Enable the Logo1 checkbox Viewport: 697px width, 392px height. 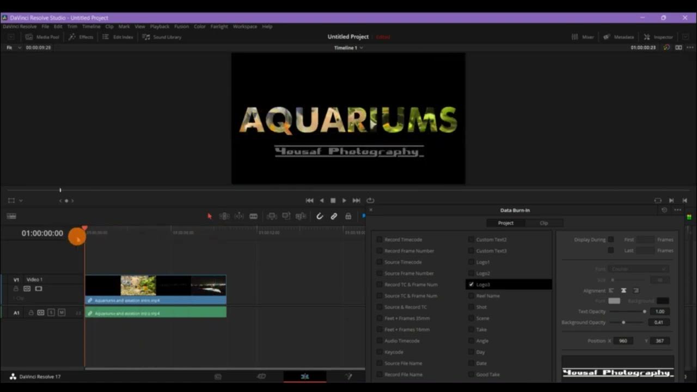tap(471, 262)
